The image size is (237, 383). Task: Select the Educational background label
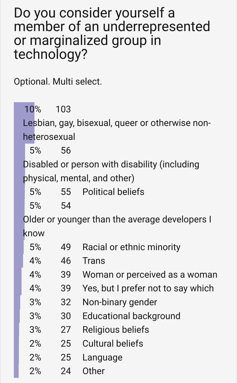click(x=131, y=316)
